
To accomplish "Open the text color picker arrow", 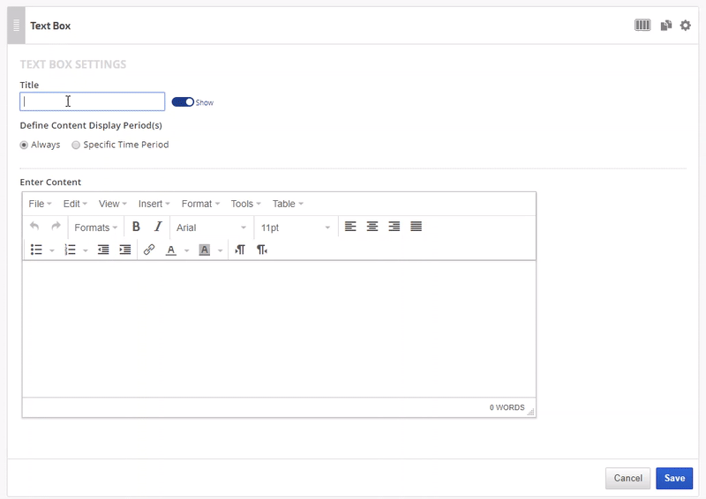I will point(186,250).
